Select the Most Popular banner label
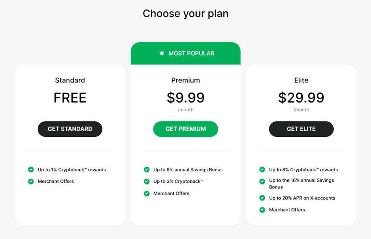The height and width of the screenshot is (239, 371). 191,54
